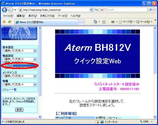Click the globe image in left frame
Image resolution: width=158 pixels, height=125 pixels.
click(x=19, y=33)
